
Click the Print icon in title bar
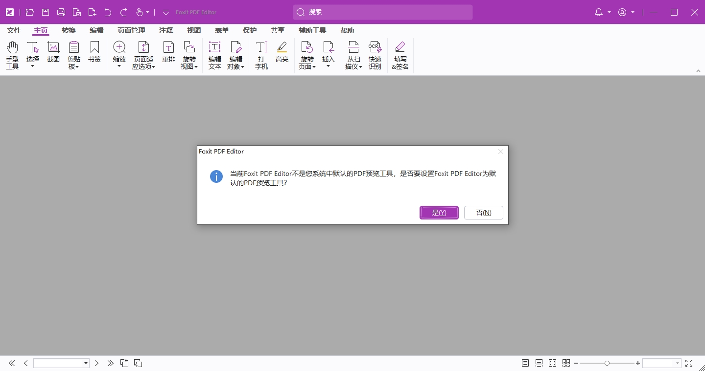[x=61, y=12]
